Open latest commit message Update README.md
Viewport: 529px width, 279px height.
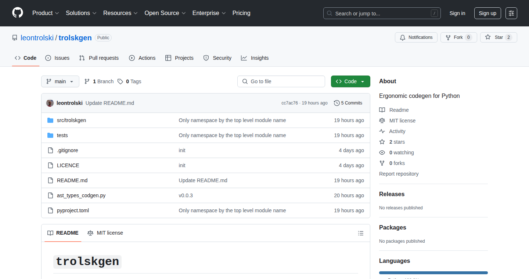click(x=110, y=103)
